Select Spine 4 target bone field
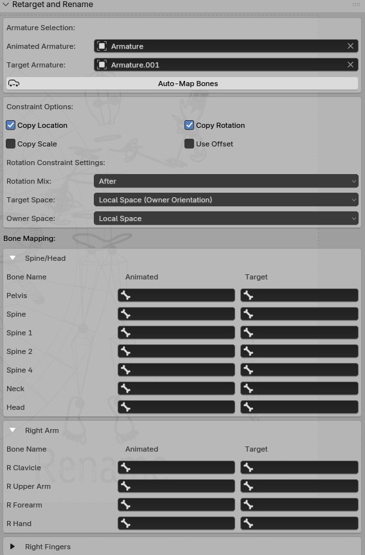The width and height of the screenshot is (365, 555). tap(299, 370)
